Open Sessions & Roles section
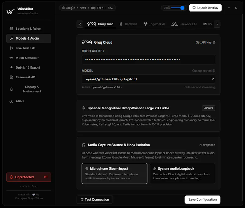 (29, 29)
